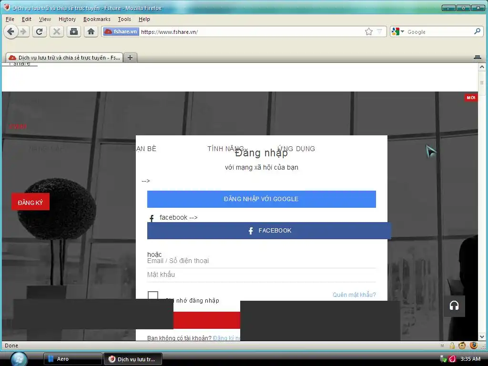Bookmark this page with the star icon
Image resolution: width=488 pixels, height=366 pixels.
369,32
